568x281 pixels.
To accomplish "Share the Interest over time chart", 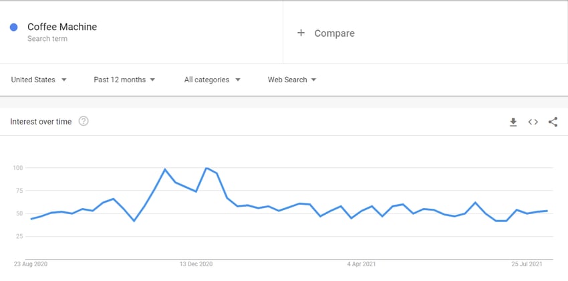I will (x=553, y=122).
